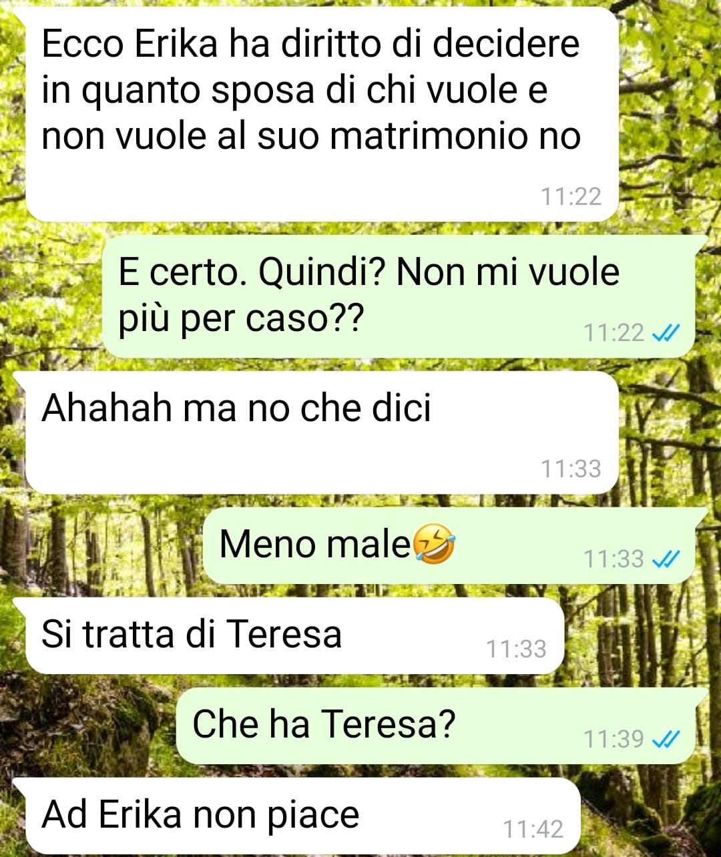Tap the name 'Teresa' in the received message
This screenshot has width=721, height=857.
click(x=283, y=633)
